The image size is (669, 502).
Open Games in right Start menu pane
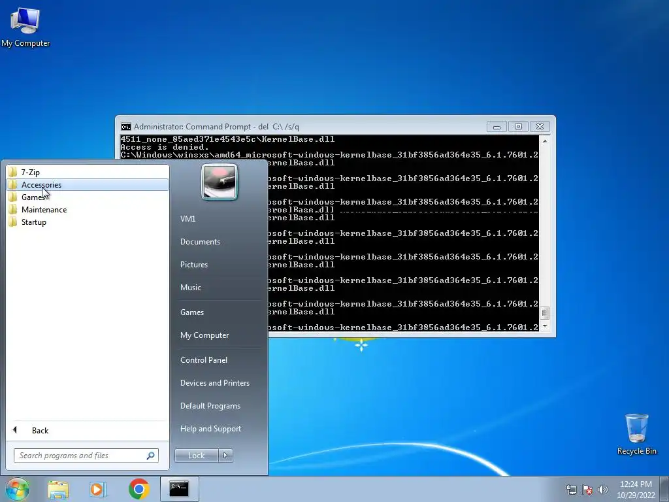click(192, 312)
